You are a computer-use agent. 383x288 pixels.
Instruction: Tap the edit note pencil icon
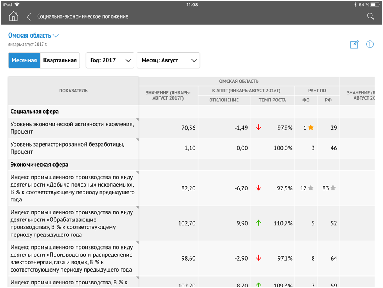[x=354, y=44]
